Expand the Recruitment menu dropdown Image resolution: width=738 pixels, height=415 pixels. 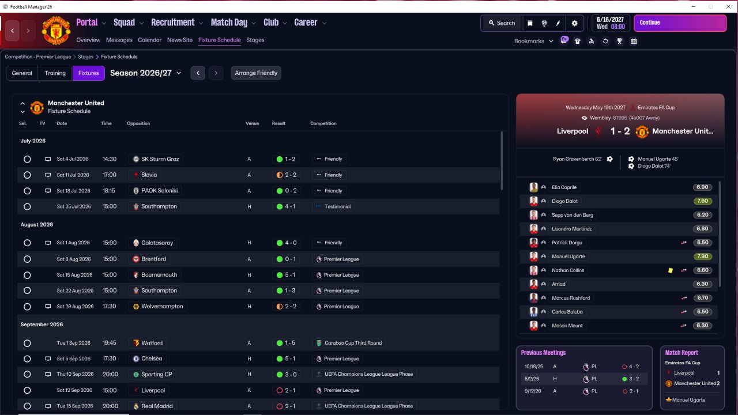tap(201, 23)
